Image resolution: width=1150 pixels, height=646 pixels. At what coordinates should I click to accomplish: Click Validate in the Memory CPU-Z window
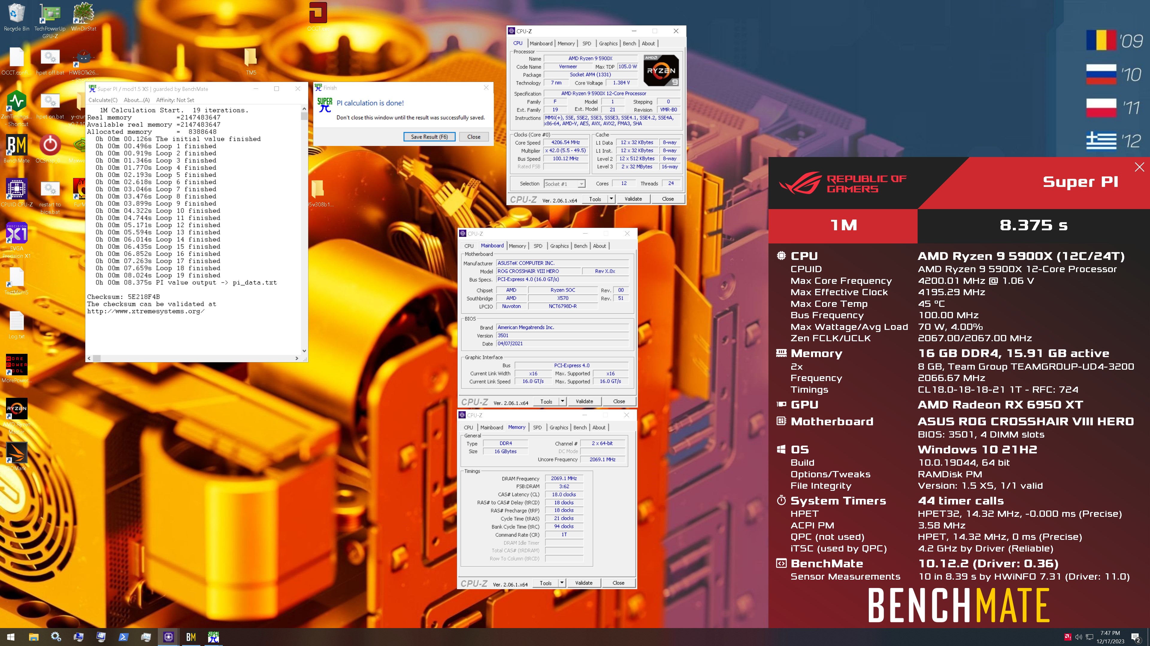click(583, 583)
